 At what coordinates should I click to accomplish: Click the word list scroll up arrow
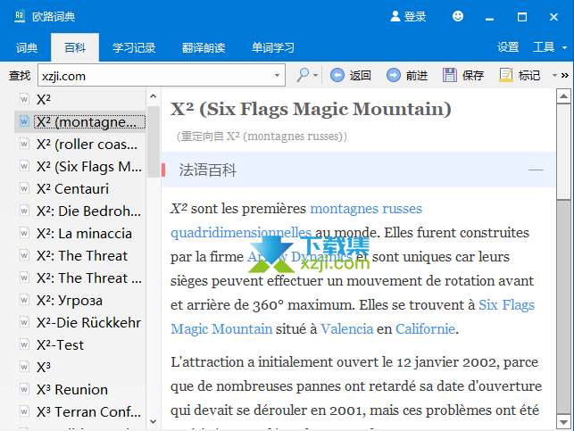click(x=154, y=96)
